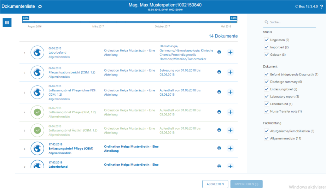The height and width of the screenshot is (191, 326).
Task: Toggle Allgemeinmedizin (11) filter
Action: pyautogui.click(x=267, y=138)
